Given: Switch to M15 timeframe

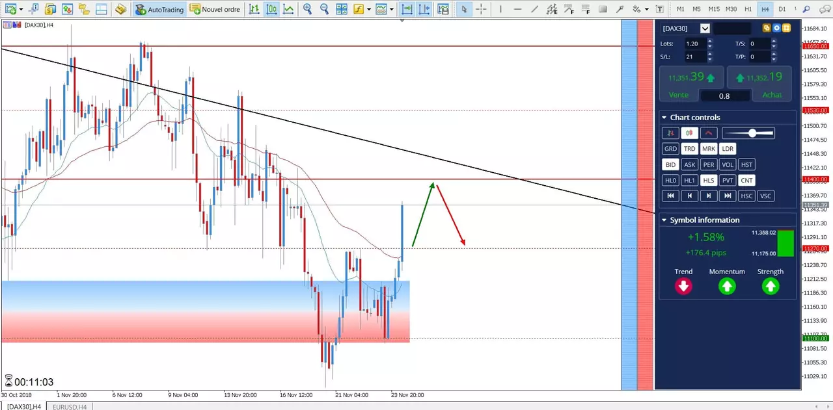Looking at the screenshot, I should point(715,9).
